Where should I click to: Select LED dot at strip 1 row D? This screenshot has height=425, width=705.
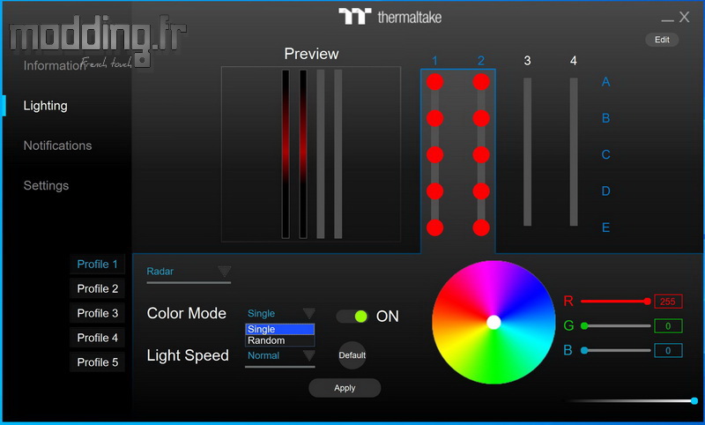click(x=434, y=191)
